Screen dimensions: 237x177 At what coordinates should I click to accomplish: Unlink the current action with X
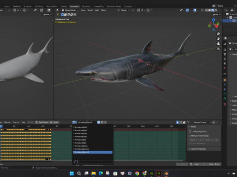(x=106, y=122)
